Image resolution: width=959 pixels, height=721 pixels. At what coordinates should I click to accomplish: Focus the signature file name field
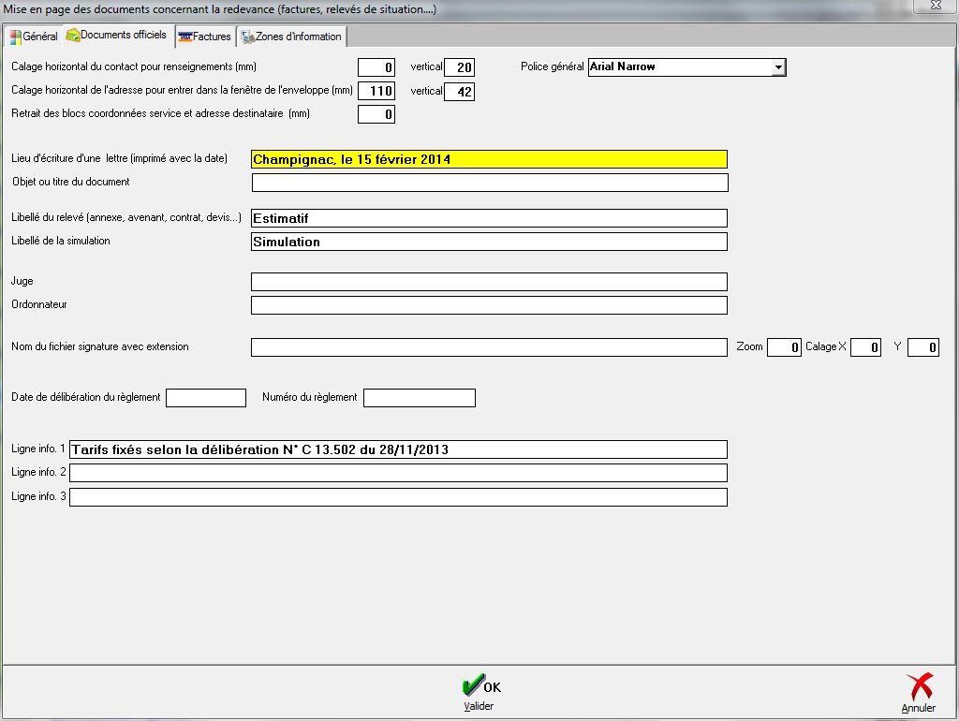489,347
